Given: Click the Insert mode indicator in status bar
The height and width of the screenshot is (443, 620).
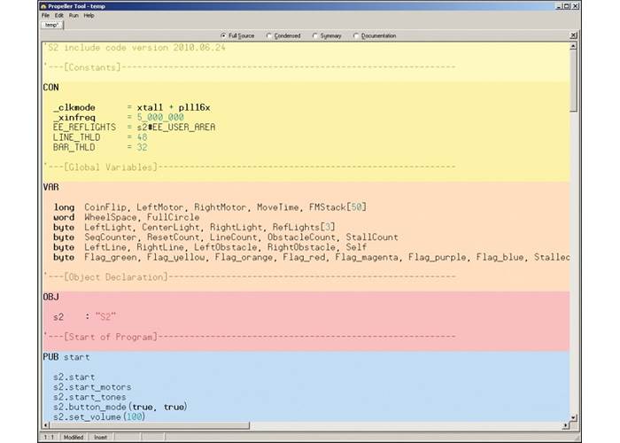Looking at the screenshot, I should [x=101, y=437].
